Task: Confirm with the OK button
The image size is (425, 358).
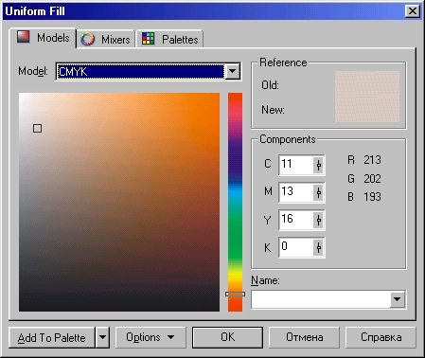Action: point(227,337)
